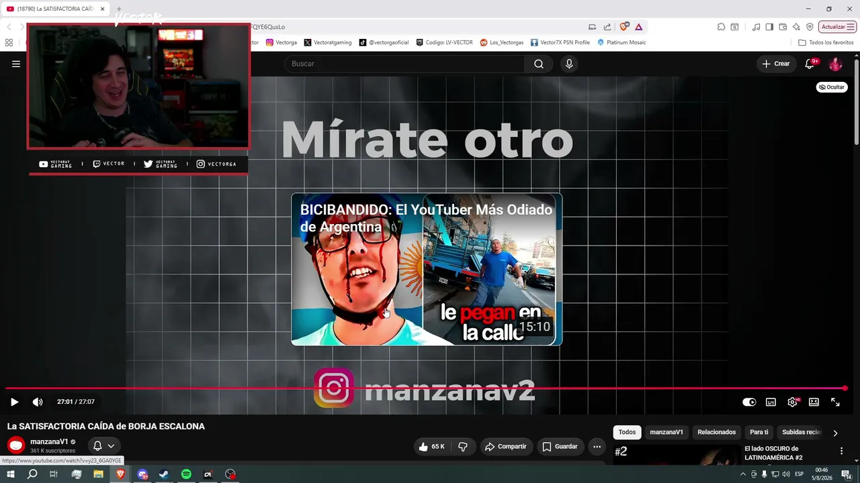The image size is (860, 483).
Task: Open Windows taskbar search
Action: 32,474
